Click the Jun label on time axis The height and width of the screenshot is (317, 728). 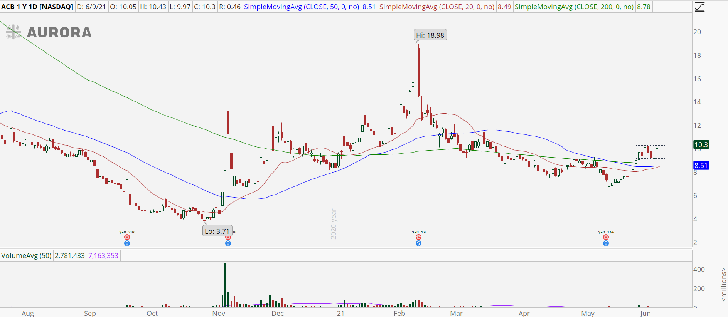click(x=645, y=313)
